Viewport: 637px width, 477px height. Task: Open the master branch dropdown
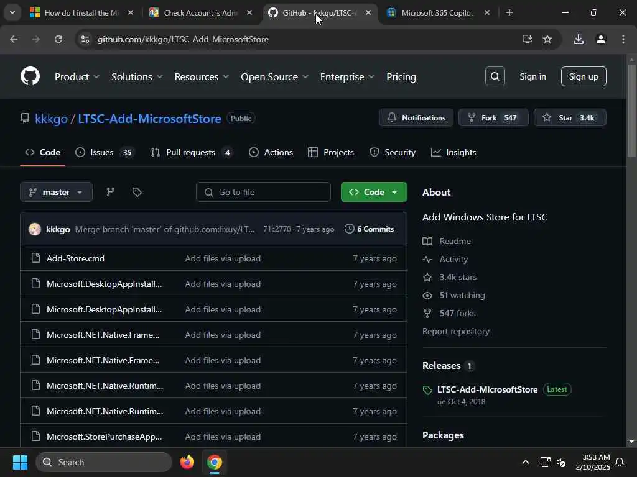click(x=56, y=192)
